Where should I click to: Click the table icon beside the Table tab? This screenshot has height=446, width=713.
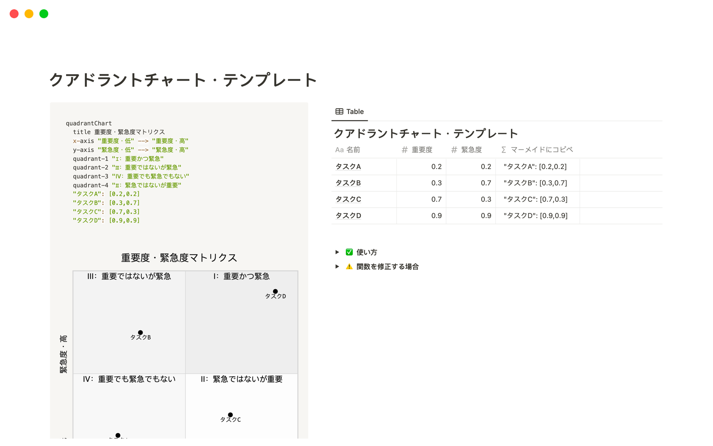(x=339, y=111)
